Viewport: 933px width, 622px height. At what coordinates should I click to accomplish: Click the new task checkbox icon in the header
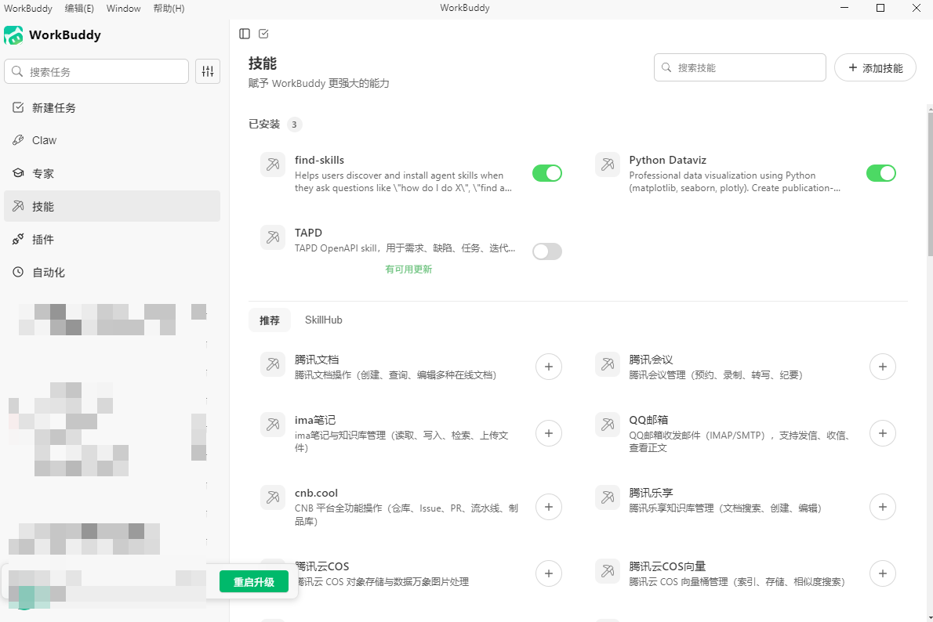point(263,34)
